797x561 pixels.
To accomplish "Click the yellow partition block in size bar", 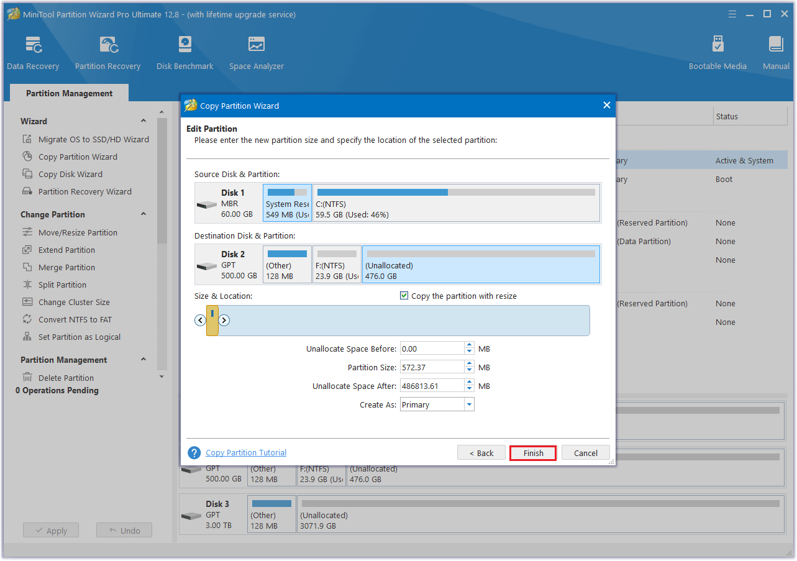I will click(212, 321).
